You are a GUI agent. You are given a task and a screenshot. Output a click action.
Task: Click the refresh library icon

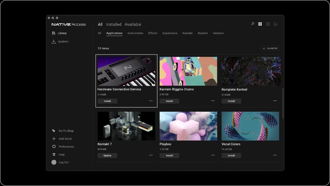coord(275,24)
